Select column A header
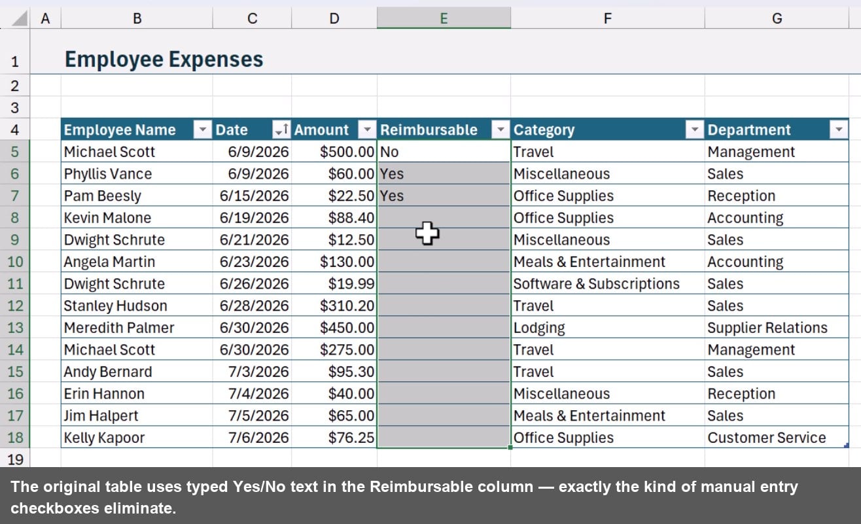The width and height of the screenshot is (861, 524). tap(45, 18)
